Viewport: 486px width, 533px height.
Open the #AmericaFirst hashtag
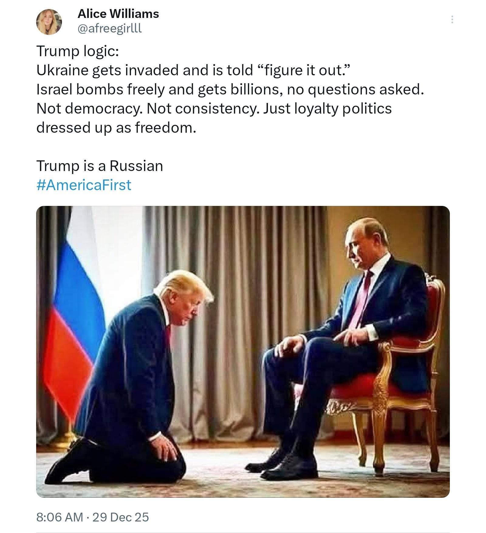pyautogui.click(x=84, y=185)
